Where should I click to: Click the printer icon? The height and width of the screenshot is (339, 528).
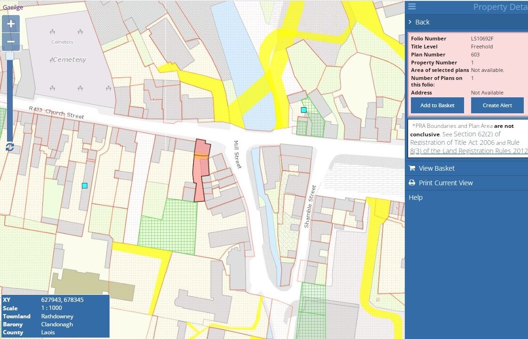(x=412, y=183)
